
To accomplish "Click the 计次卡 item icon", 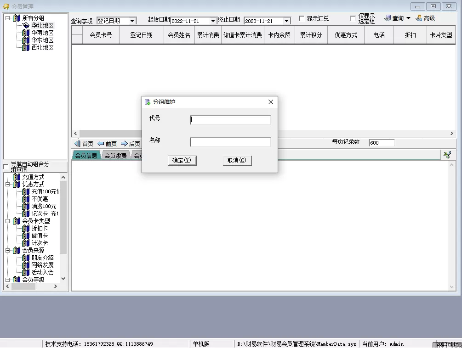I will 26,243.
